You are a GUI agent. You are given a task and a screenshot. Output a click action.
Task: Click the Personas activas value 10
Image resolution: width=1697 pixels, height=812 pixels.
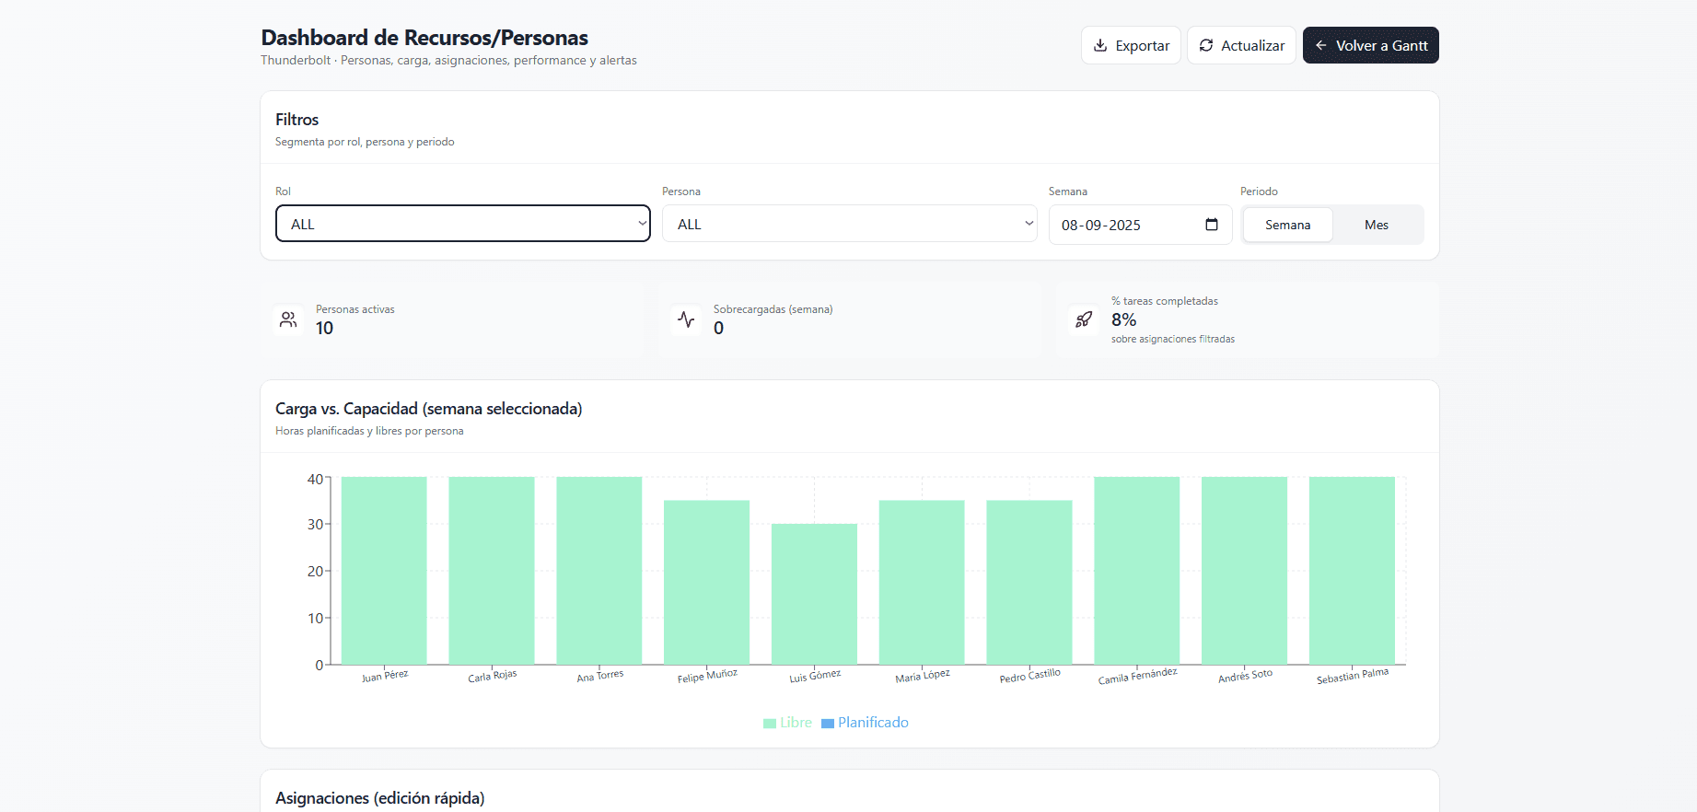(324, 329)
